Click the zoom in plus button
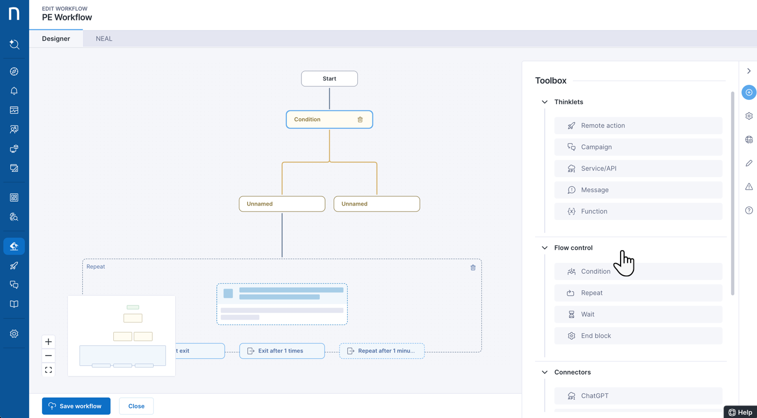The image size is (757, 418). coord(48,342)
